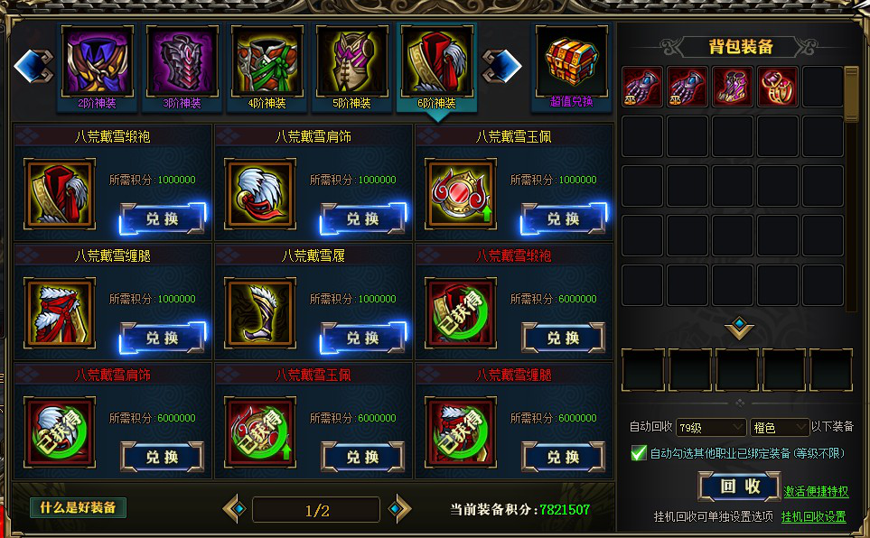Select the third backpack boots item
This screenshot has width=870, height=538.
coord(733,87)
